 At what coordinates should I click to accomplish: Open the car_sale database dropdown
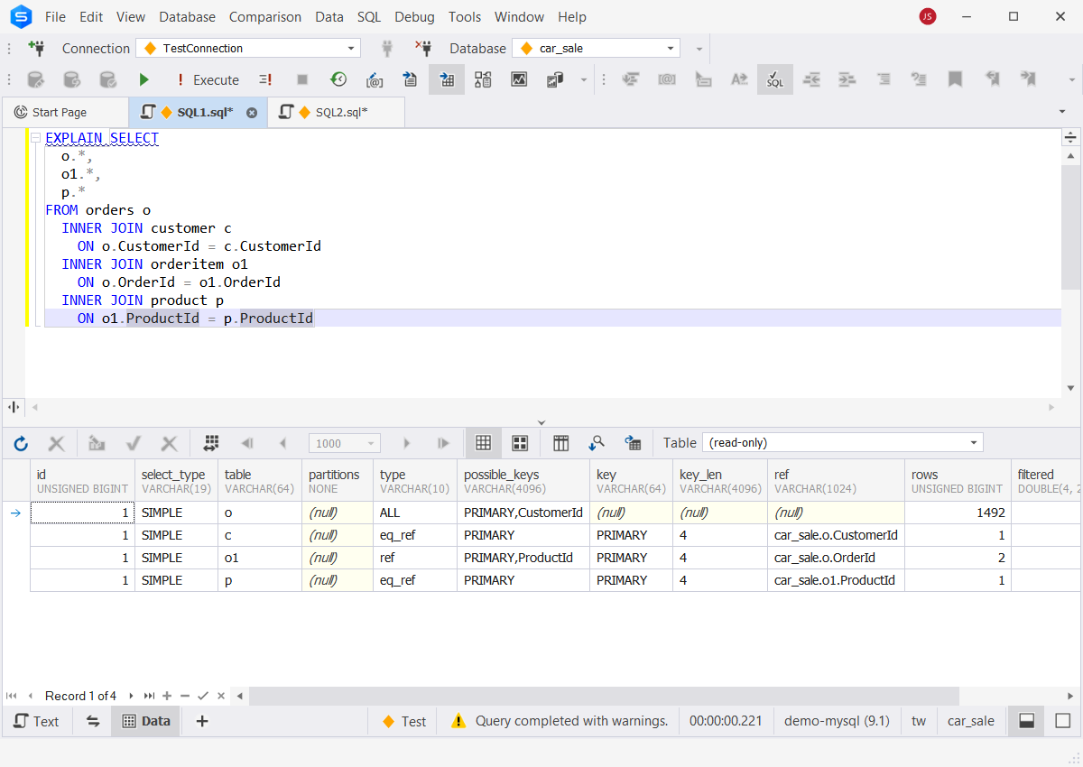point(670,48)
